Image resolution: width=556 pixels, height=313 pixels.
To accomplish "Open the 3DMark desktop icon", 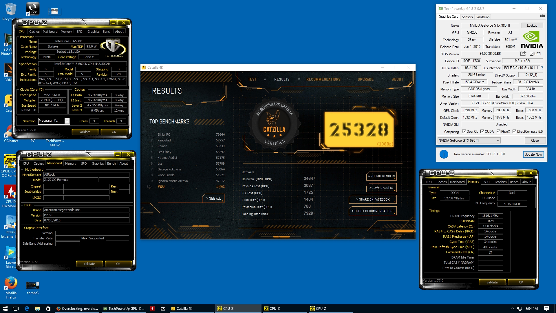I will click(x=8, y=72).
